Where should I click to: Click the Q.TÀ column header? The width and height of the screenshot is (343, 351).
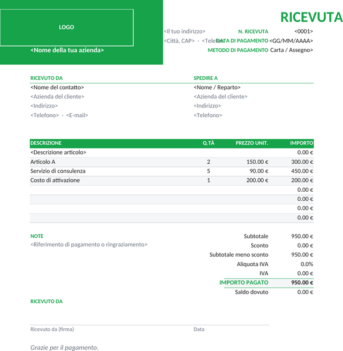tap(209, 143)
